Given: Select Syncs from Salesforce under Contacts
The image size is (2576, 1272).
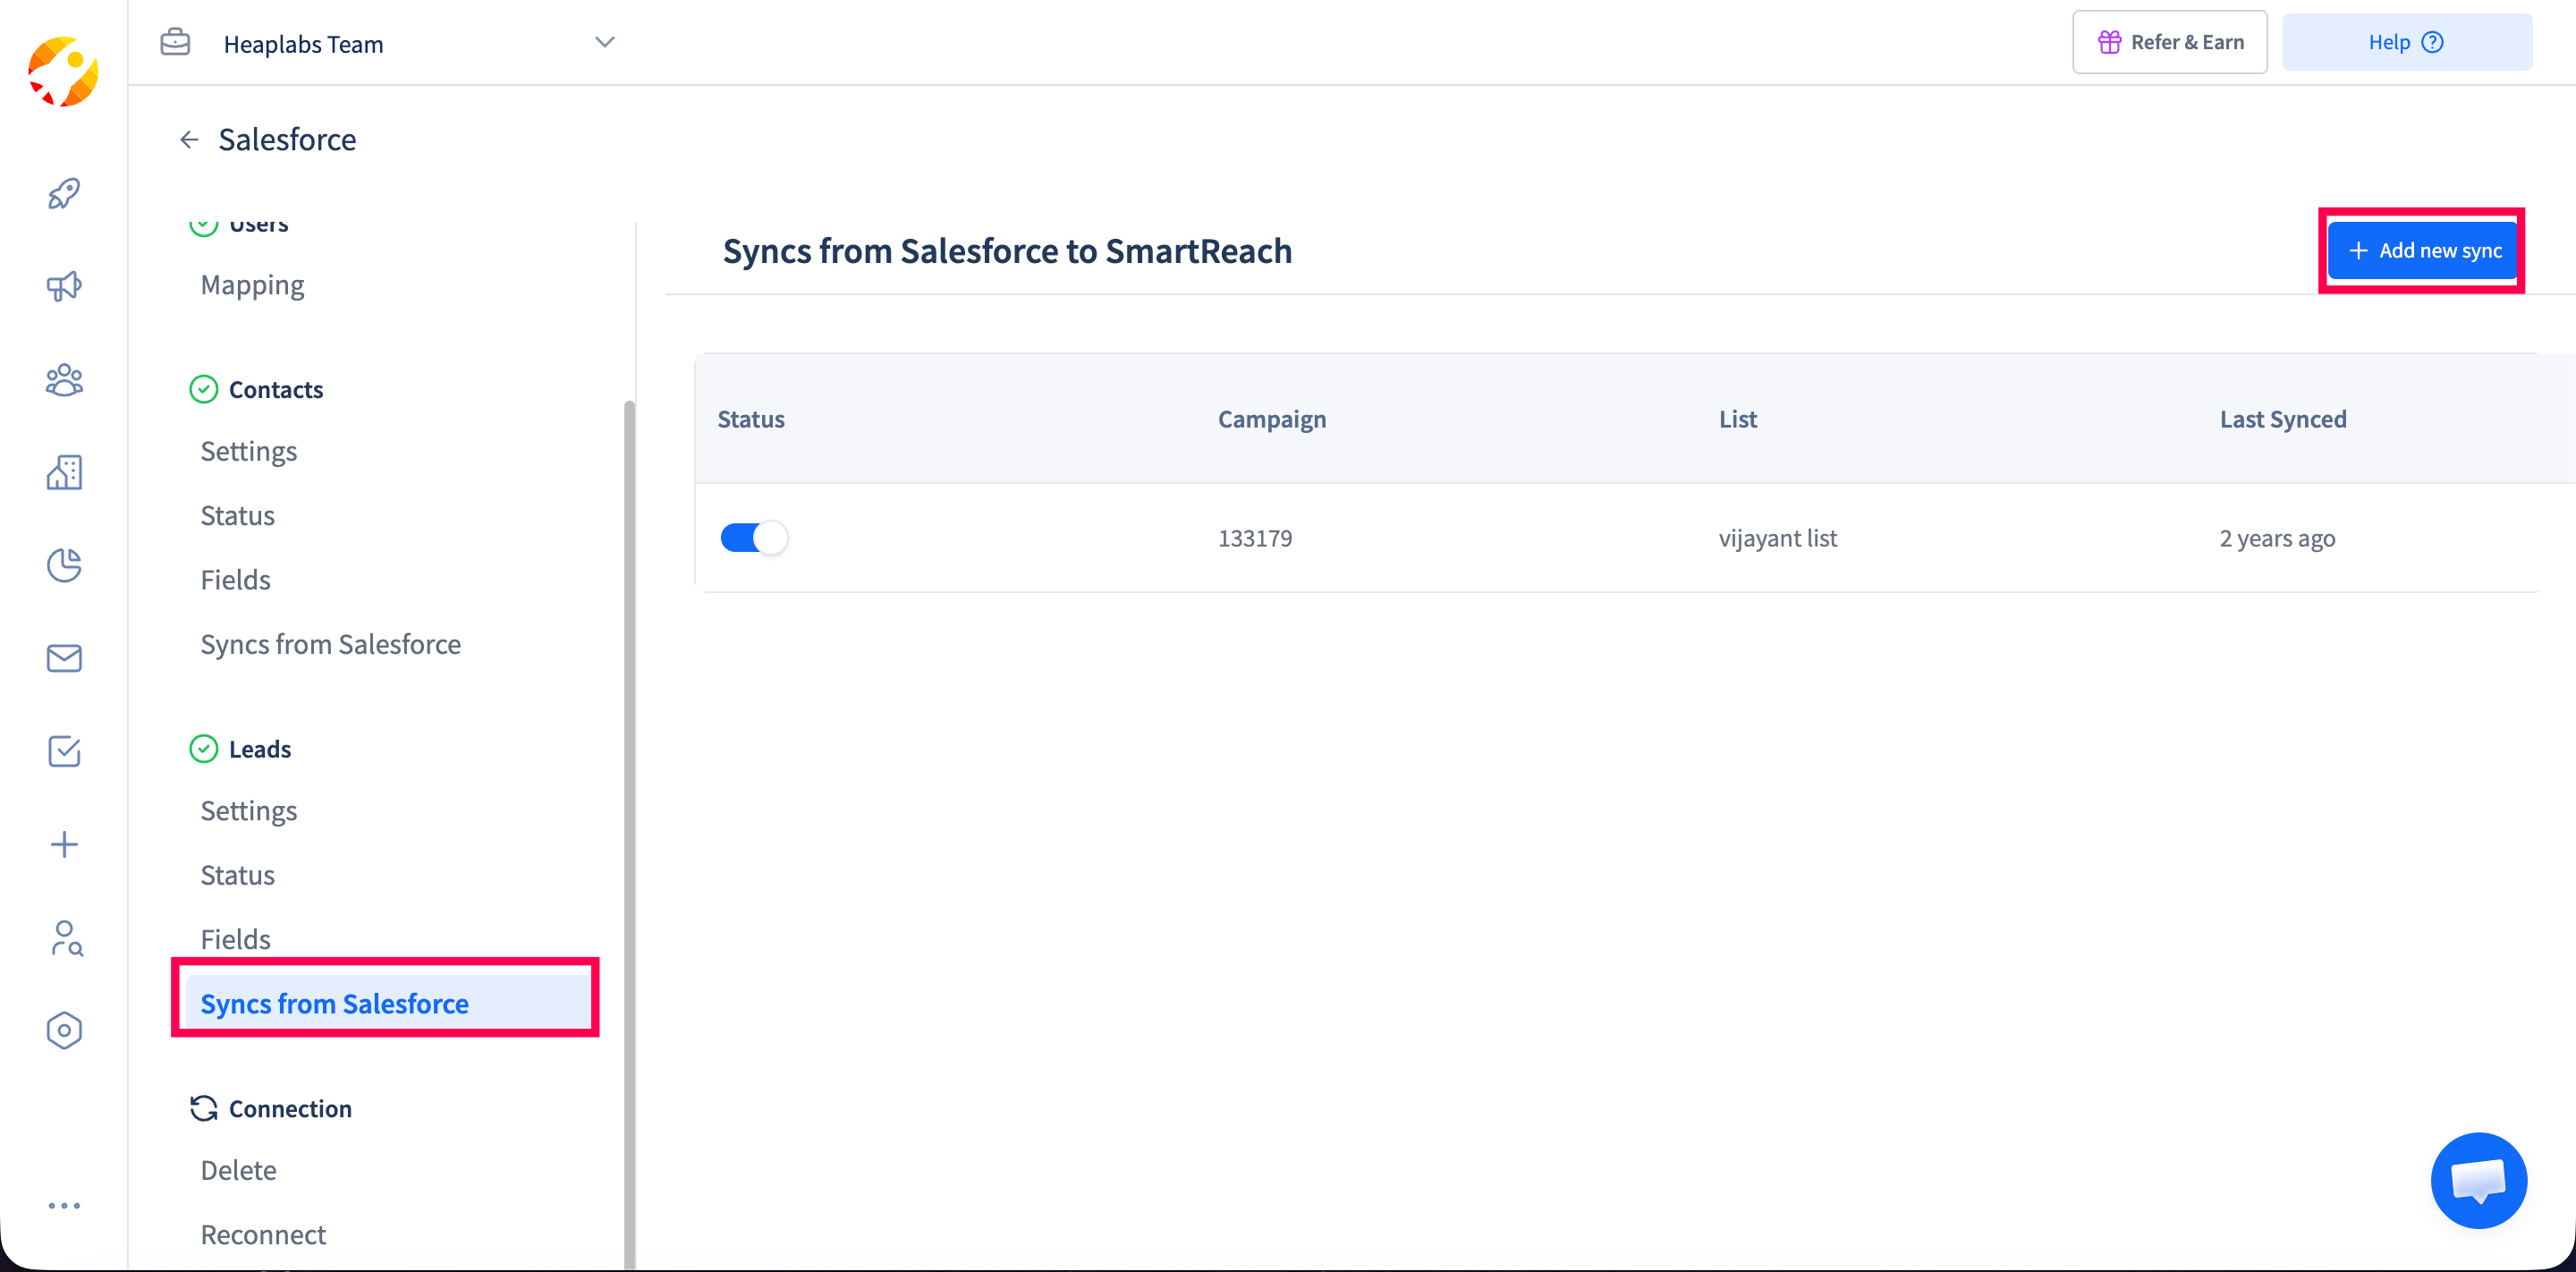Looking at the screenshot, I should [x=330, y=644].
